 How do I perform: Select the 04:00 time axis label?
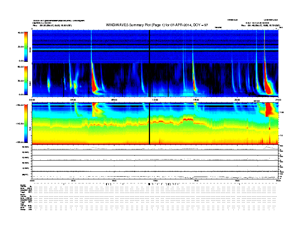[x=73, y=100]
